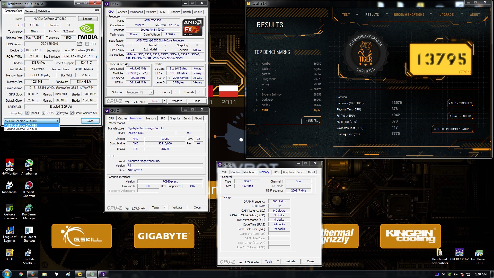Click the GPU-Z screenshot camera icon
The height and width of the screenshot is (278, 494).
97,10
